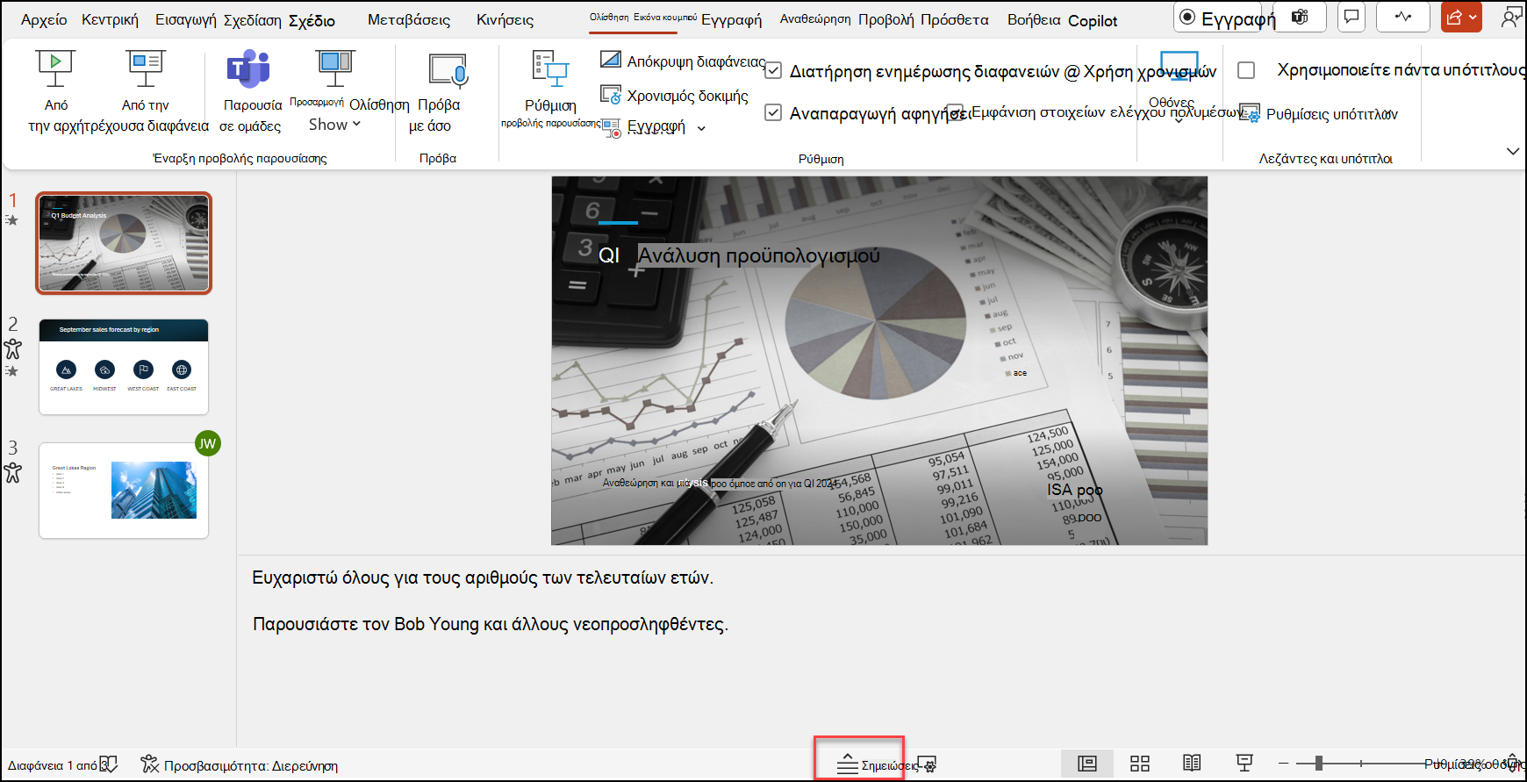Open the Αρχείο (File) tab
This screenshot has height=782, width=1527.
pyautogui.click(x=44, y=19)
